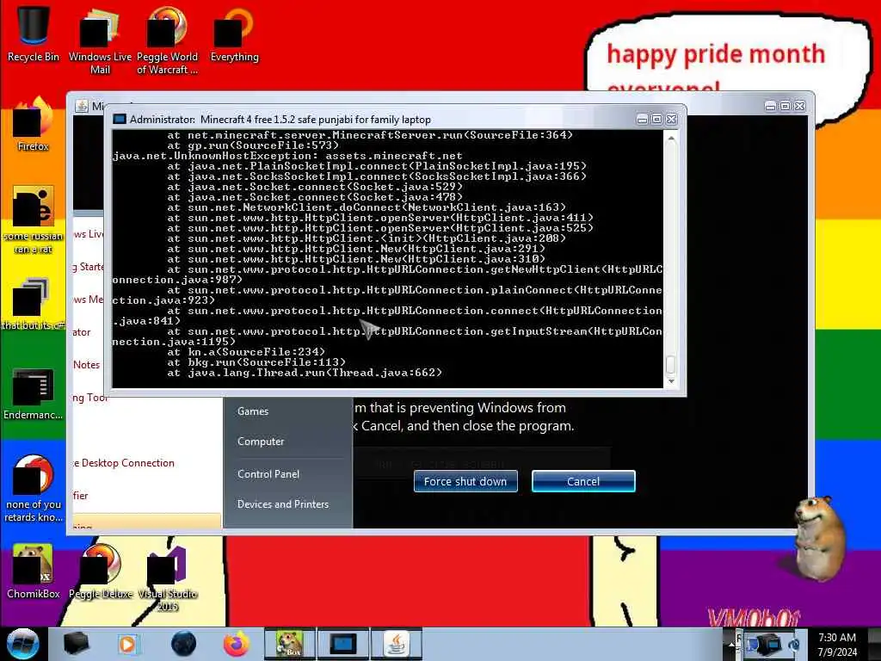Open the 'none of you' desktop icon
This screenshot has width=881, height=661.
click(34, 488)
